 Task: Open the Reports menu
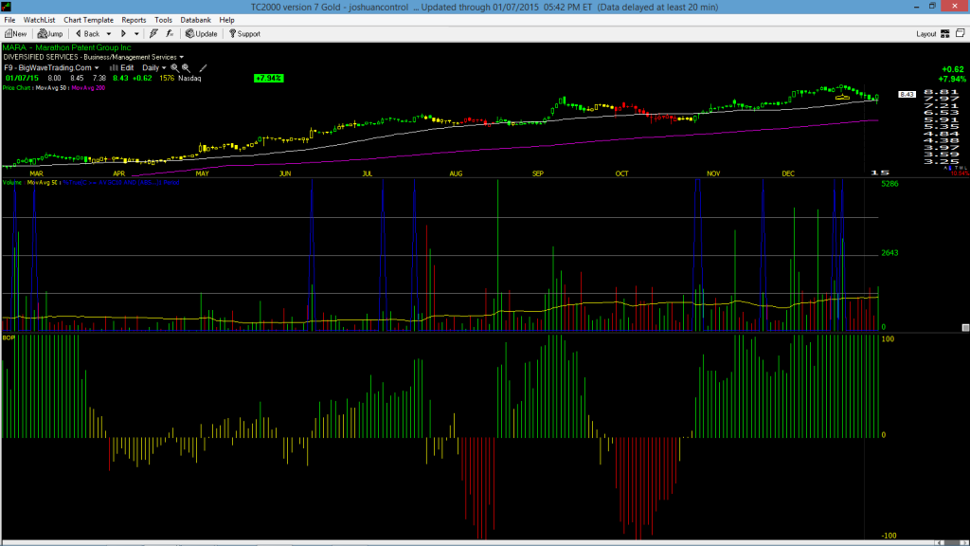pyautogui.click(x=134, y=20)
